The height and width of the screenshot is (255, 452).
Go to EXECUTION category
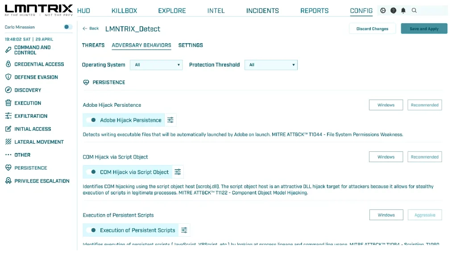pyautogui.click(x=28, y=103)
